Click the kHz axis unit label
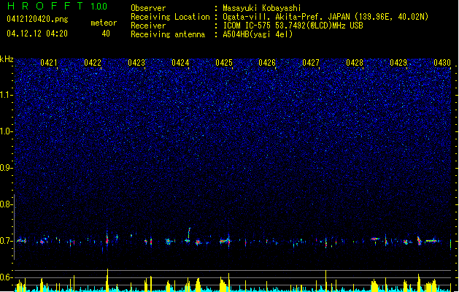This screenshot has width=459, height=292. 7,59
